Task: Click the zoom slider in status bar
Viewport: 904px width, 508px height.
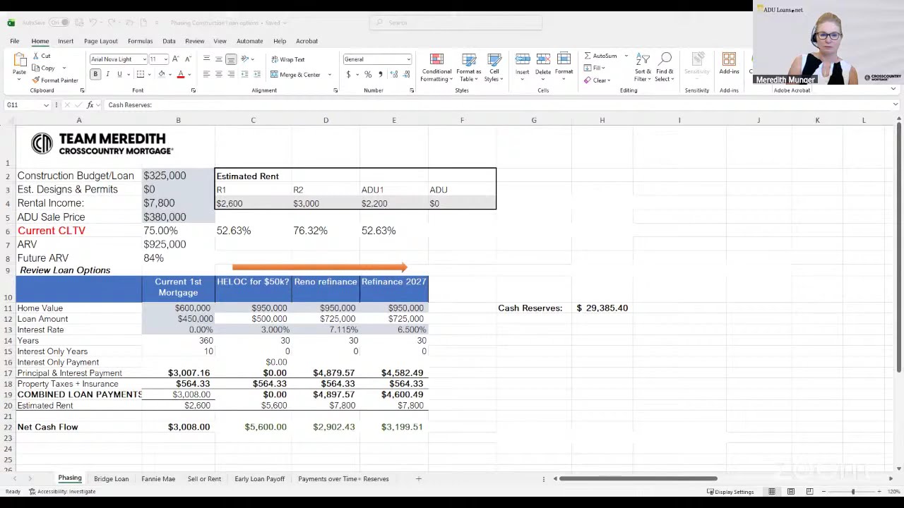Action: tap(853, 492)
